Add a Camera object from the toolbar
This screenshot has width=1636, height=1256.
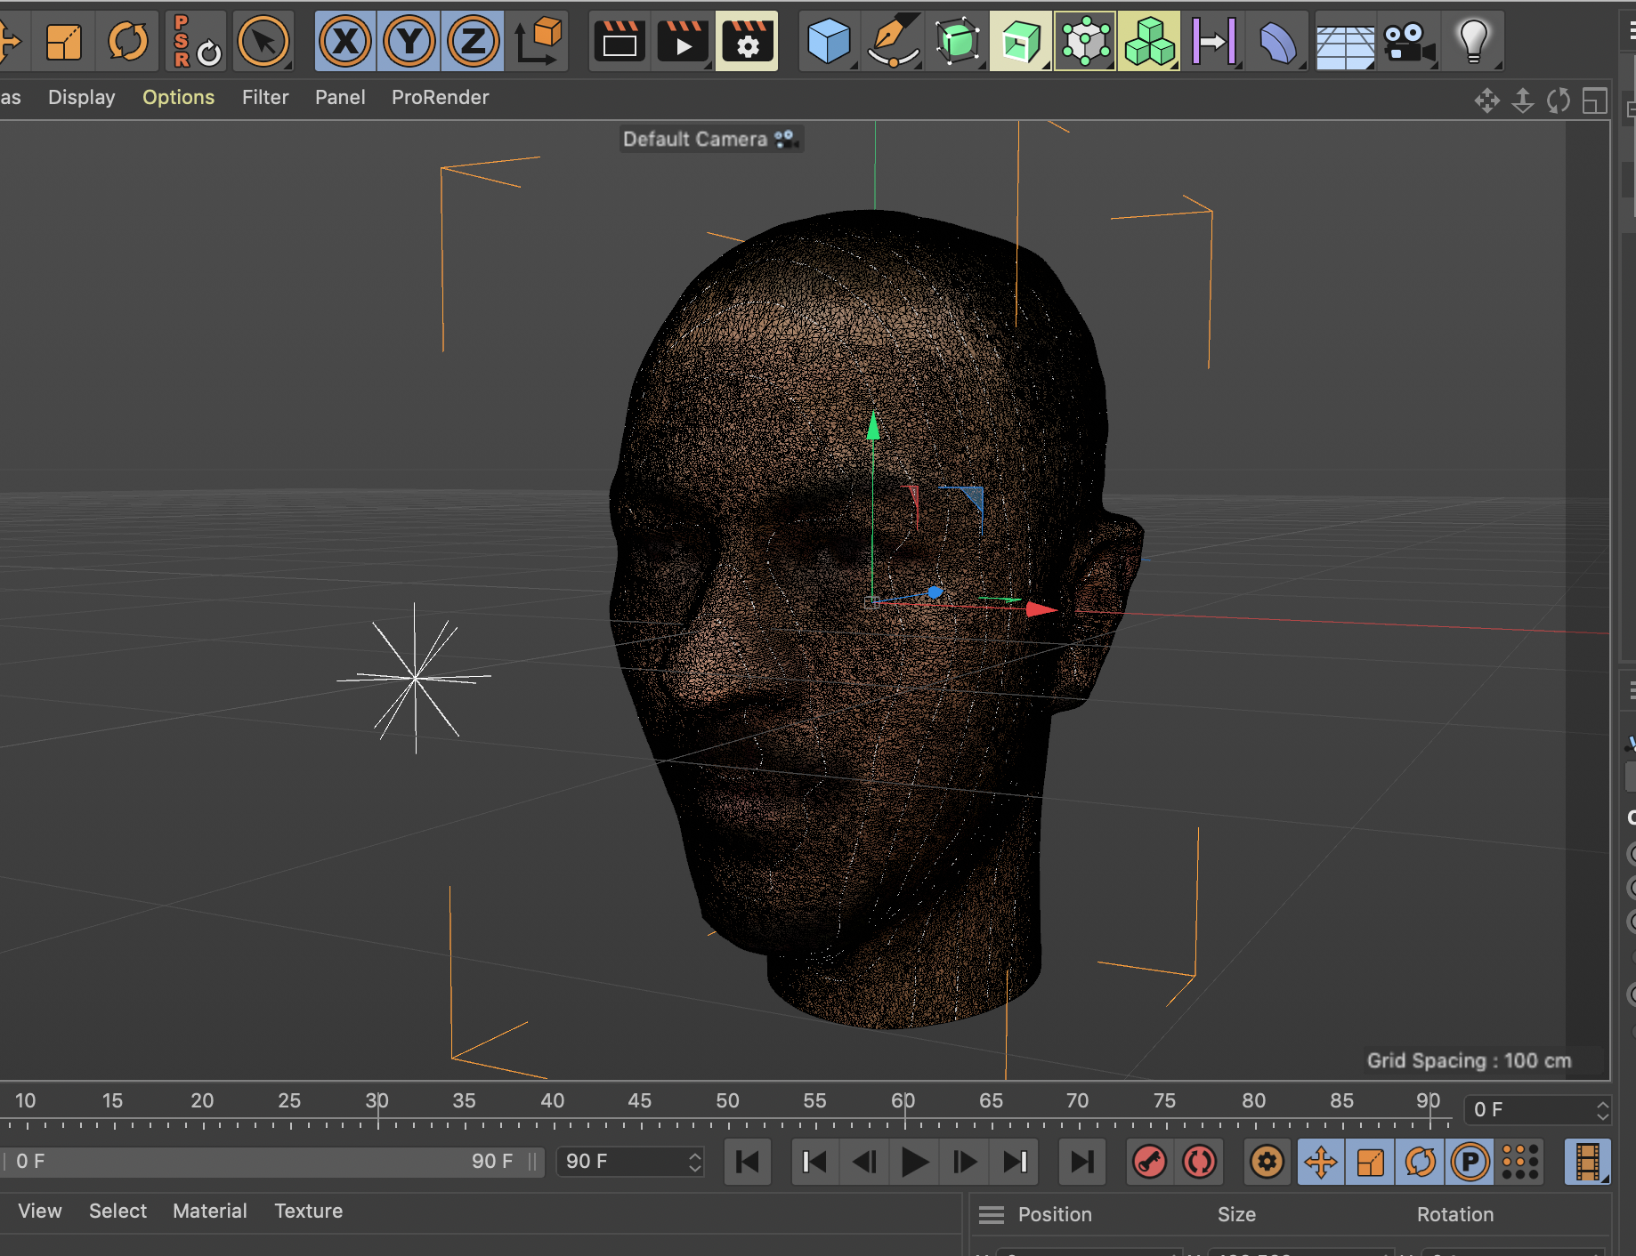point(1409,41)
